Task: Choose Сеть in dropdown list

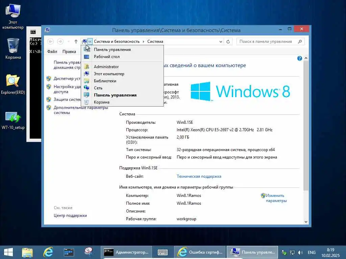Action: pos(122,88)
